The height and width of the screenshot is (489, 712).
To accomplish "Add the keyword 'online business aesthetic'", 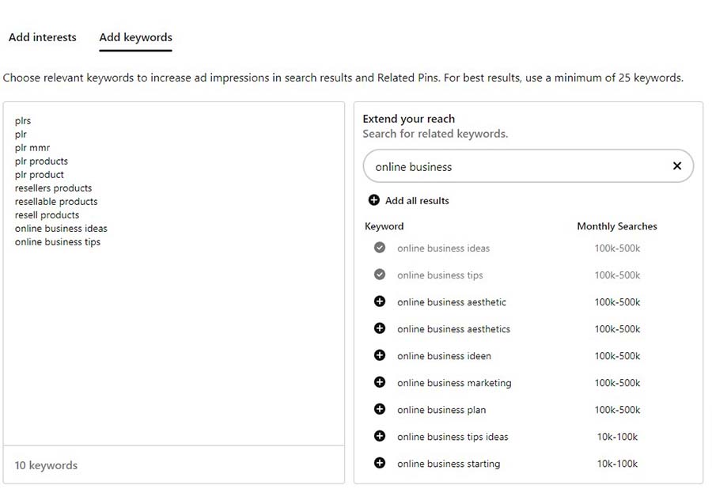I will [380, 302].
